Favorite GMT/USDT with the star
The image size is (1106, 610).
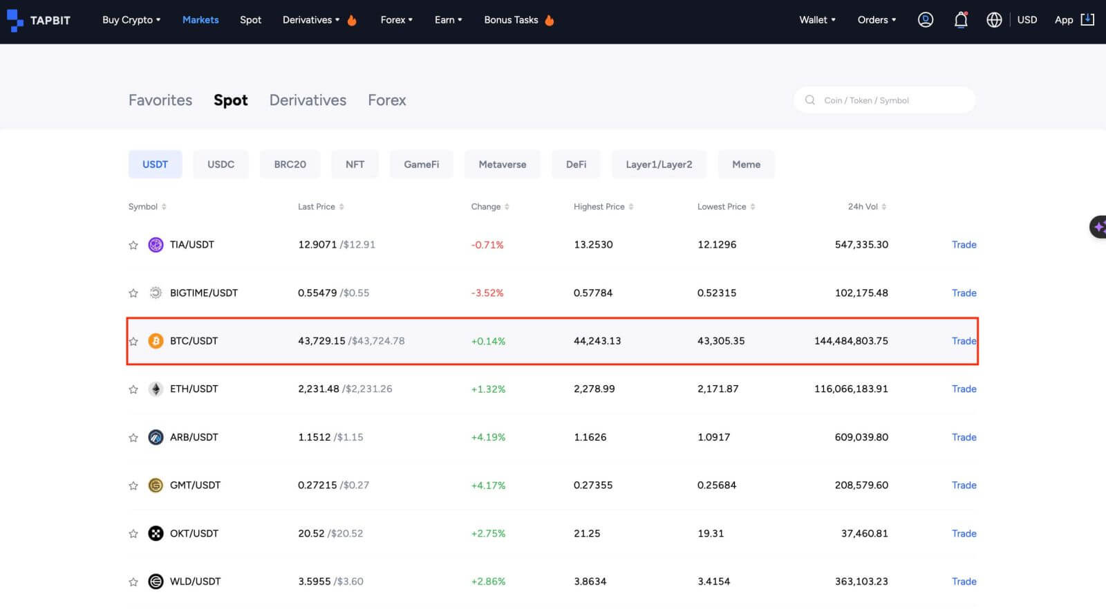click(133, 486)
